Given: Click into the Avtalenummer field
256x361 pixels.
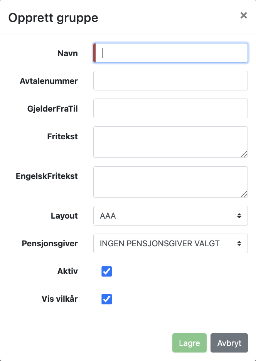Looking at the screenshot, I should pyautogui.click(x=170, y=81).
